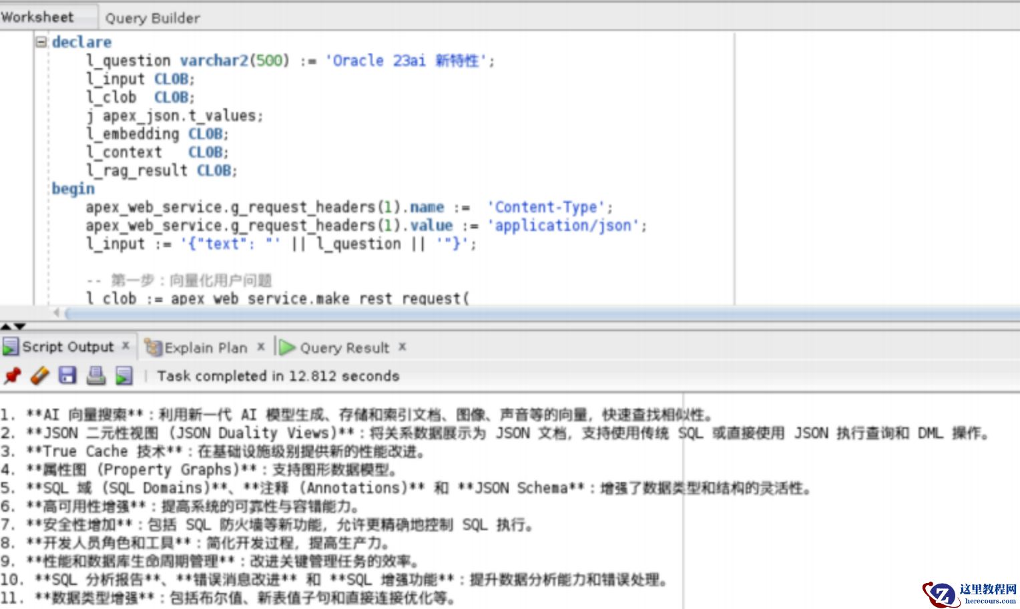The width and height of the screenshot is (1020, 609).
Task: Click the output icon right of Print
Action: coord(124,376)
